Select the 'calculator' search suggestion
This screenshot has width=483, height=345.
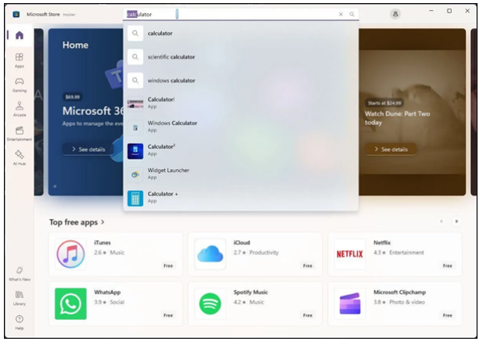[x=241, y=33]
